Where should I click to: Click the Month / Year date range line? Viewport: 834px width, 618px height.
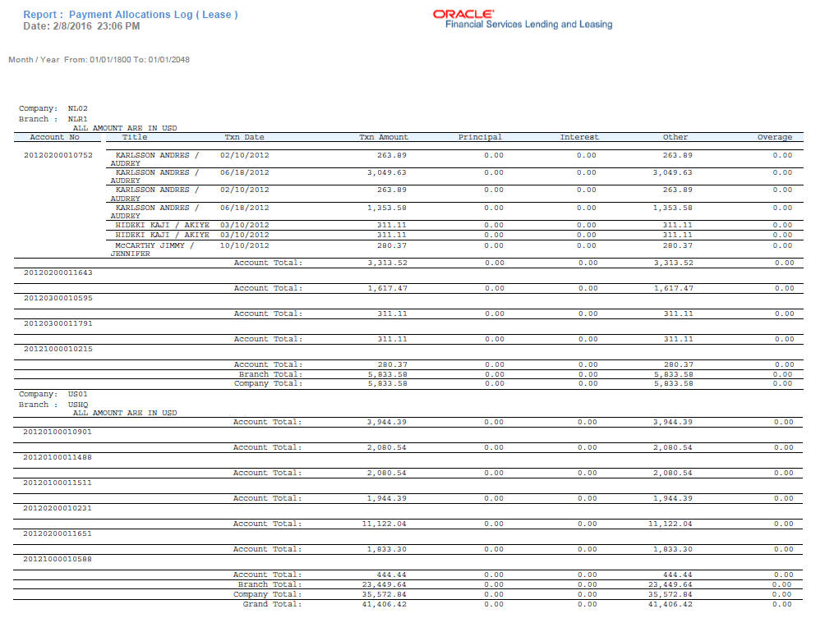(x=99, y=60)
